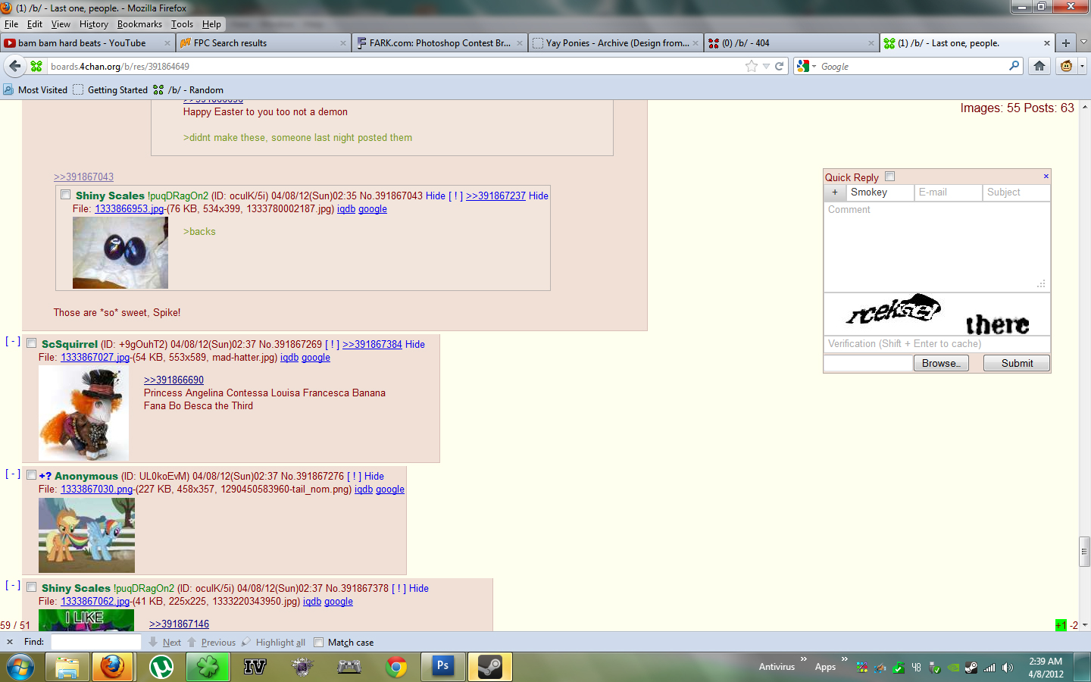Switch to bam bam hard beats YouTube tab
Image resolution: width=1091 pixels, height=682 pixels.
click(x=87, y=43)
